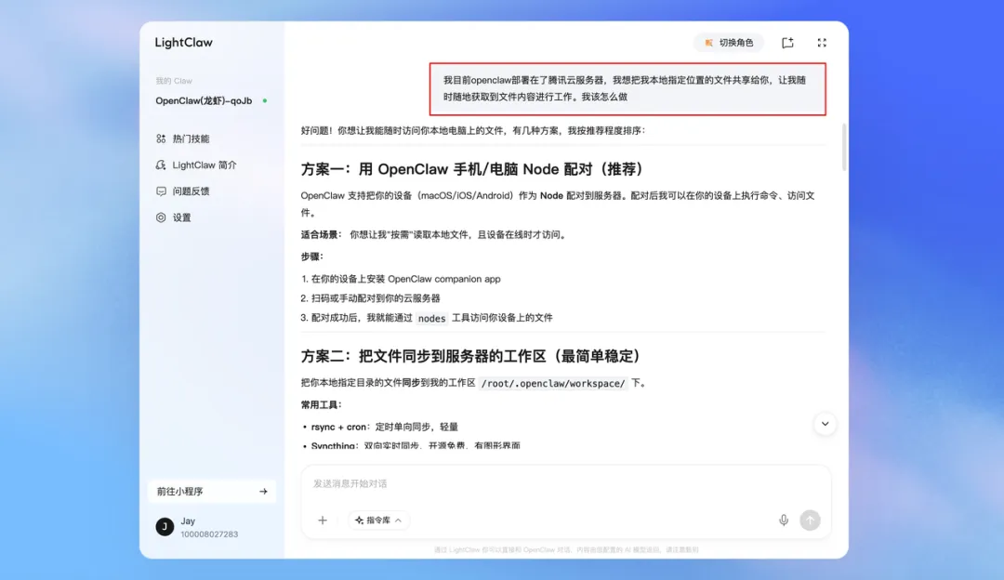Toggle fullscreen with expand icon
Viewport: 1004px width, 580px height.
point(822,42)
